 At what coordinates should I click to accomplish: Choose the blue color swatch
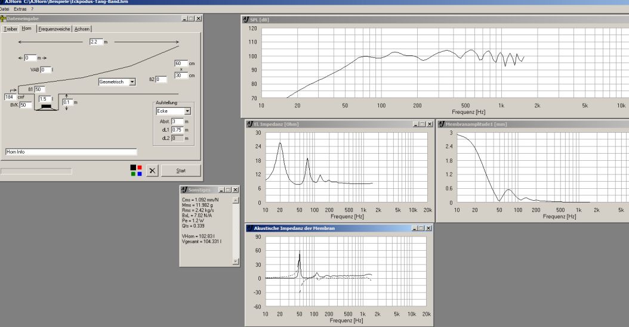140,174
